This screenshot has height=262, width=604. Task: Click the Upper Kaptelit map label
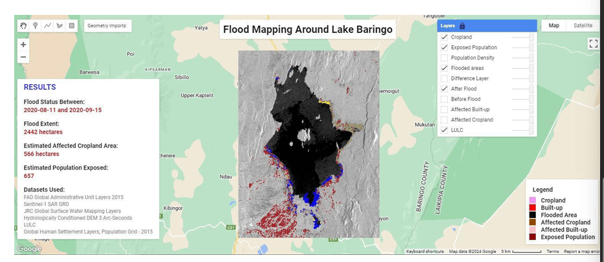197,95
